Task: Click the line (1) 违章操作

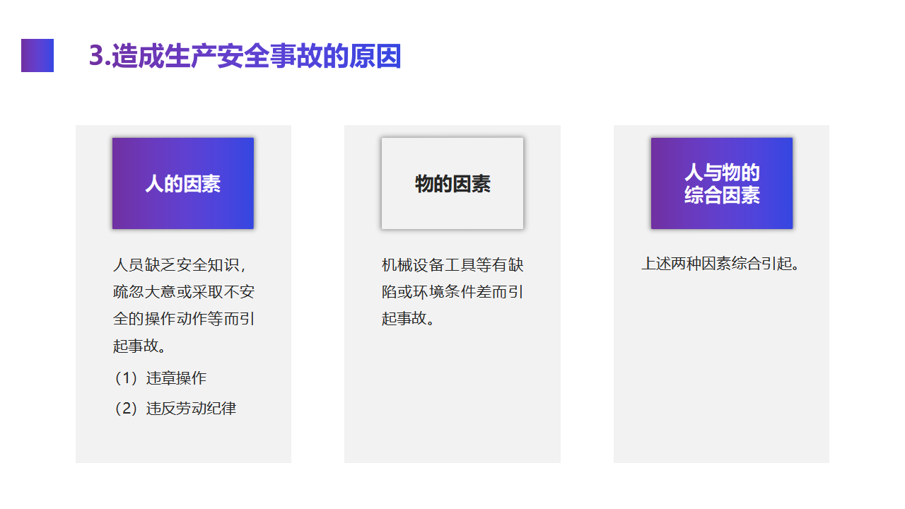Action: pos(160,378)
